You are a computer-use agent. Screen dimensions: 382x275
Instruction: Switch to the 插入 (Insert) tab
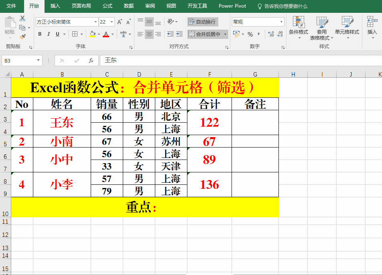pyautogui.click(x=55, y=6)
